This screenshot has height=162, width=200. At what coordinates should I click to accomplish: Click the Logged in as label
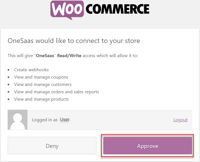coord(45,120)
